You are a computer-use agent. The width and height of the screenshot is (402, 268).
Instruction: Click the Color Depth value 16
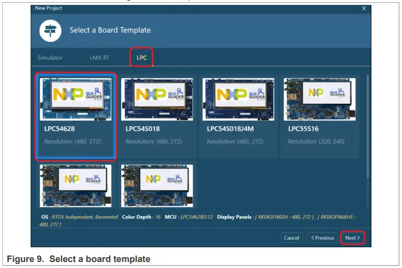point(158,217)
